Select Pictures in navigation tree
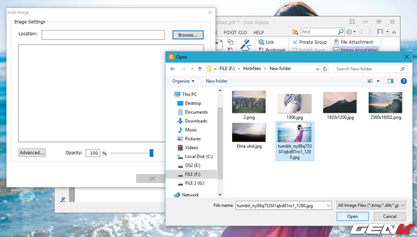Image resolution: width=417 pixels, height=237 pixels. tap(189, 139)
